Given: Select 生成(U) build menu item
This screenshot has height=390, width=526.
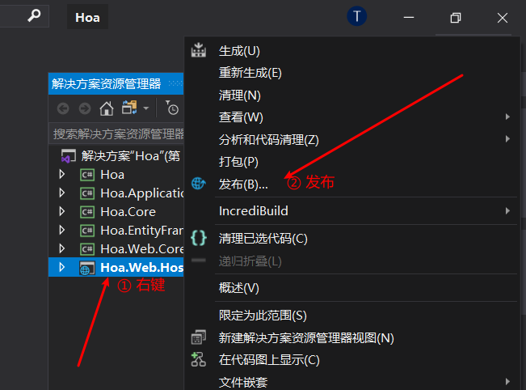Looking at the screenshot, I should (239, 51).
